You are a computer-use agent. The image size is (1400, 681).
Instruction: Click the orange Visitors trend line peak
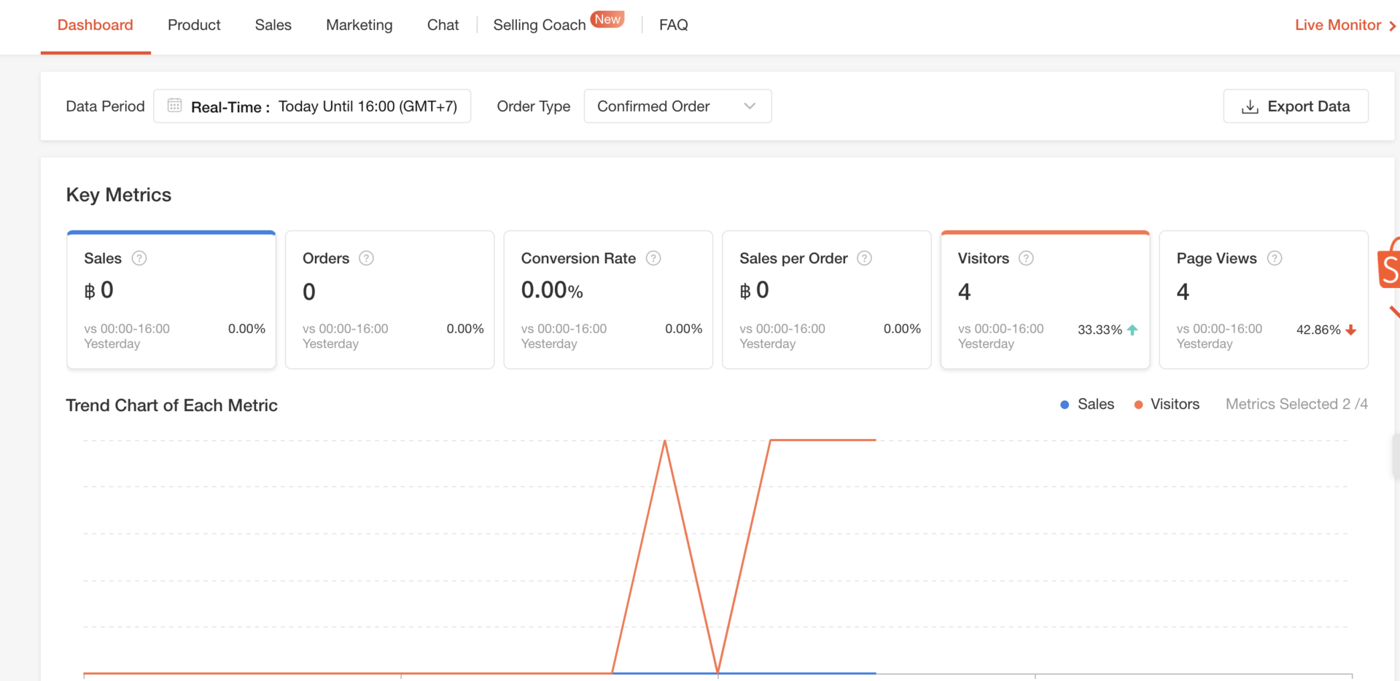point(665,441)
